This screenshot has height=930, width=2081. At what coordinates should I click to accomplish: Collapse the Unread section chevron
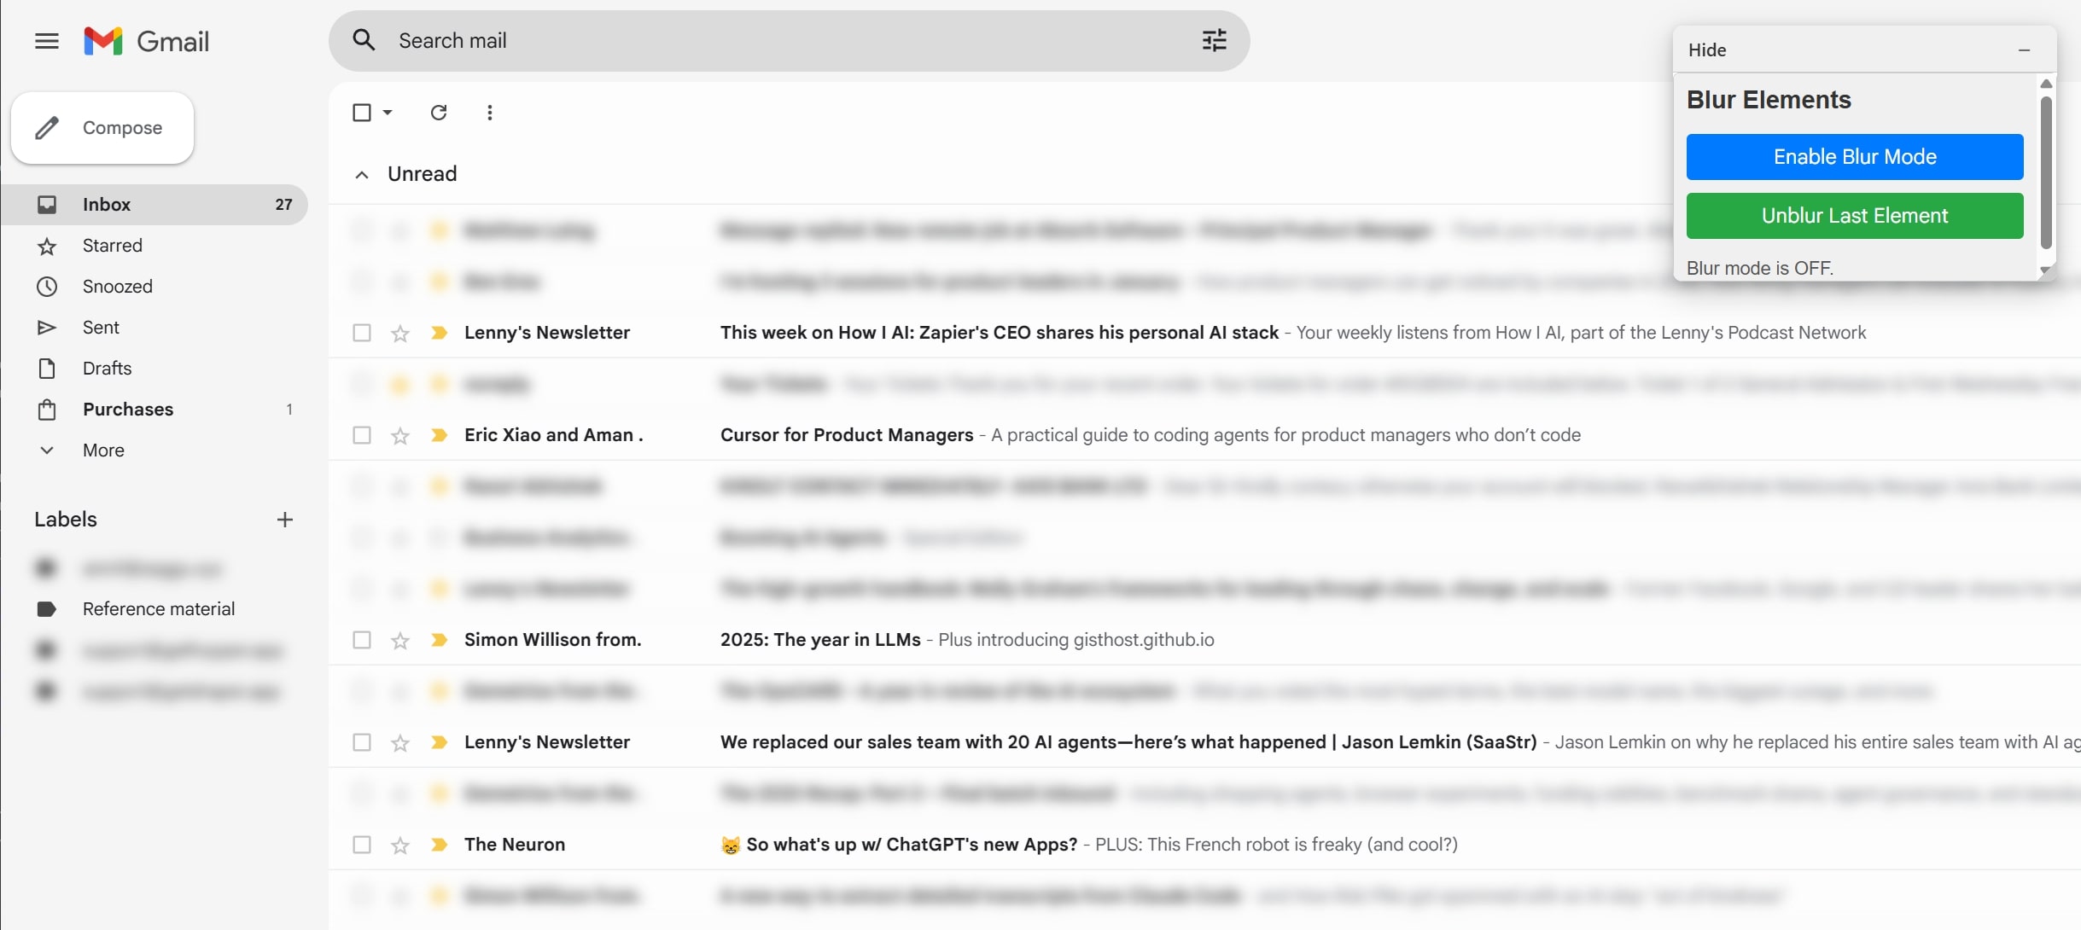pos(362,175)
